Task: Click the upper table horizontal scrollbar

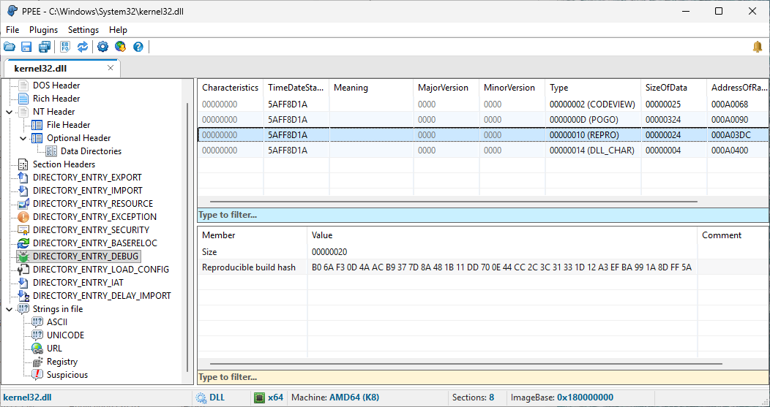Action: tap(453, 202)
